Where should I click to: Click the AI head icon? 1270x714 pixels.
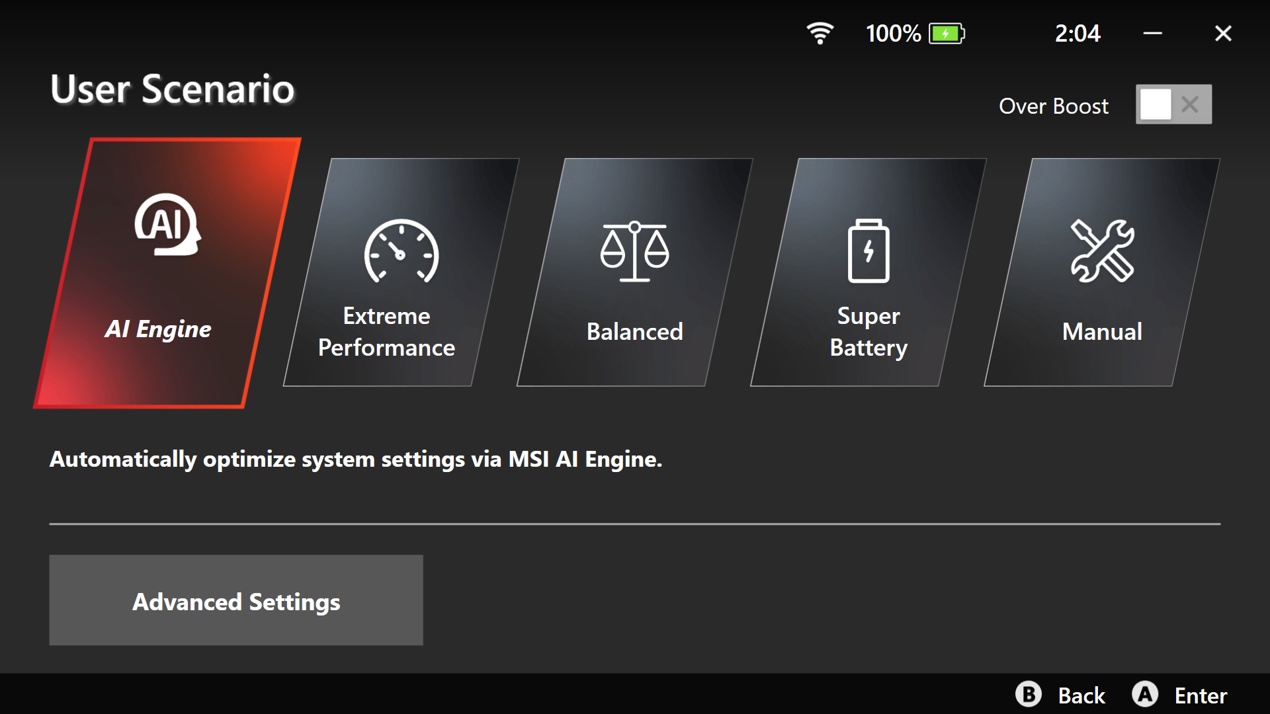pos(168,225)
